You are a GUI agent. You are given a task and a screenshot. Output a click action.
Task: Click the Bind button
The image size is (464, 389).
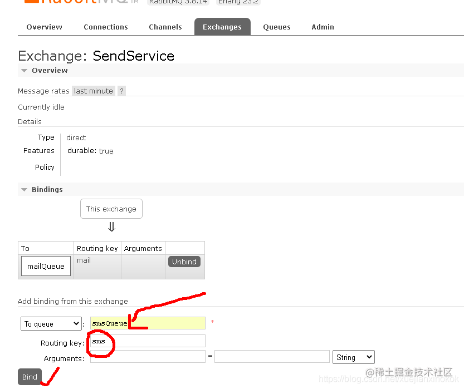point(30,377)
